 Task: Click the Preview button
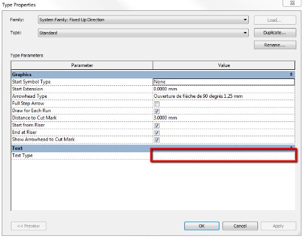(x=29, y=226)
